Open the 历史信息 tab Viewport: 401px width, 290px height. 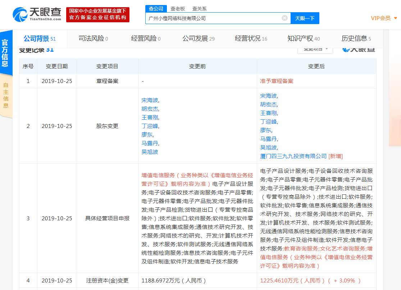pyautogui.click(x=356, y=38)
